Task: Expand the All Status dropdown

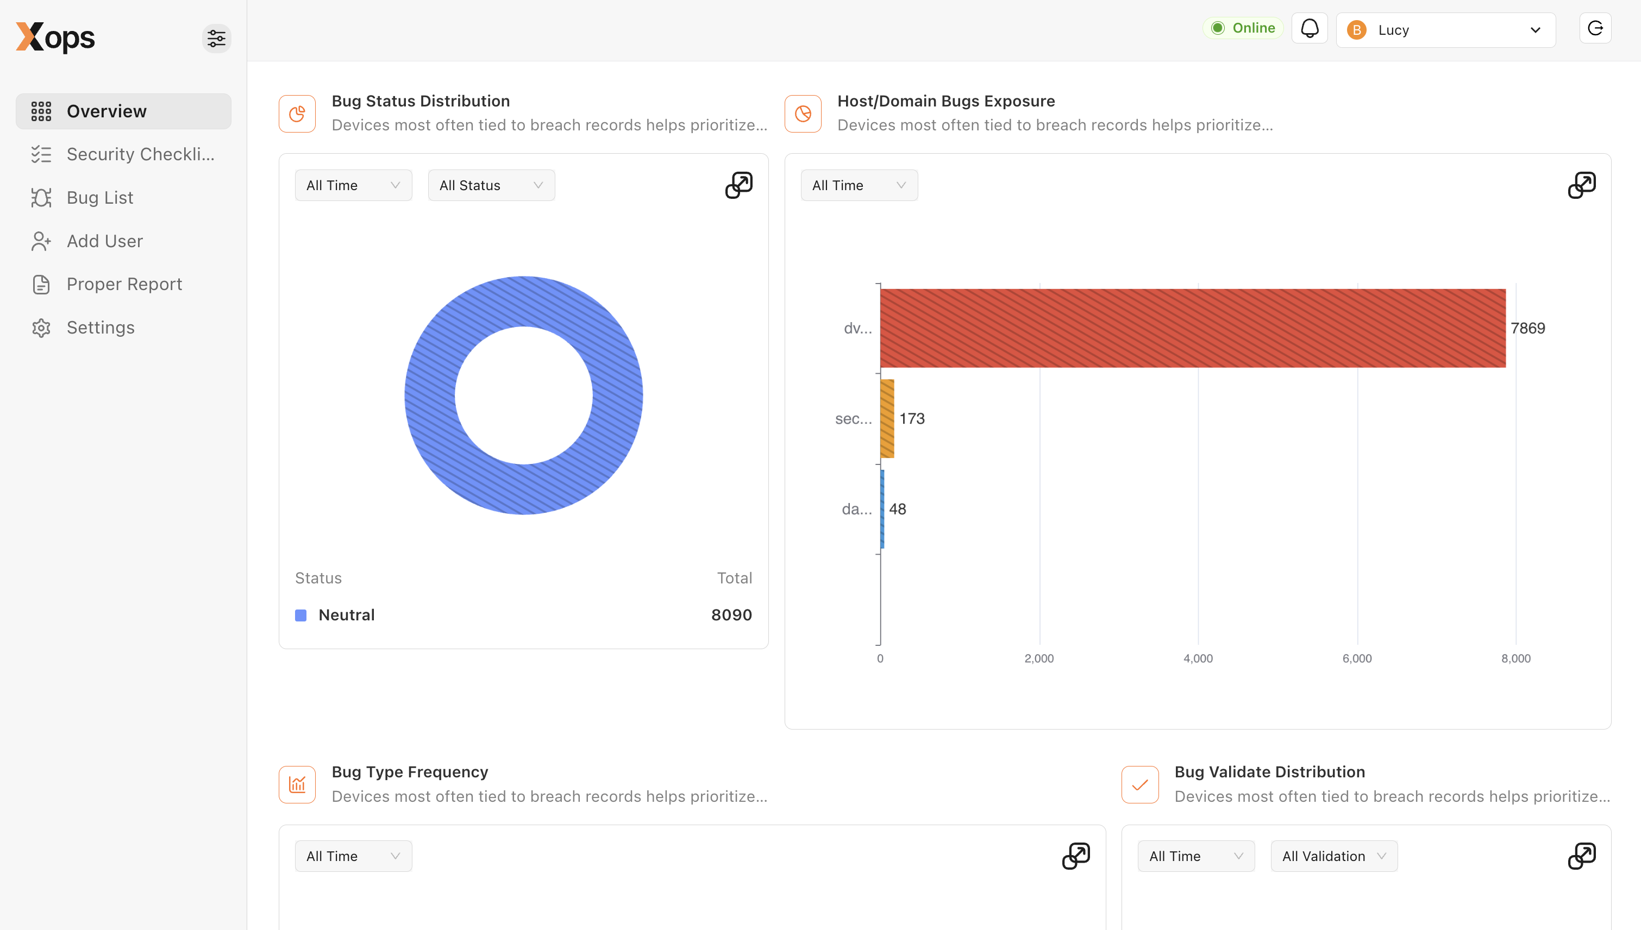Action: [491, 185]
